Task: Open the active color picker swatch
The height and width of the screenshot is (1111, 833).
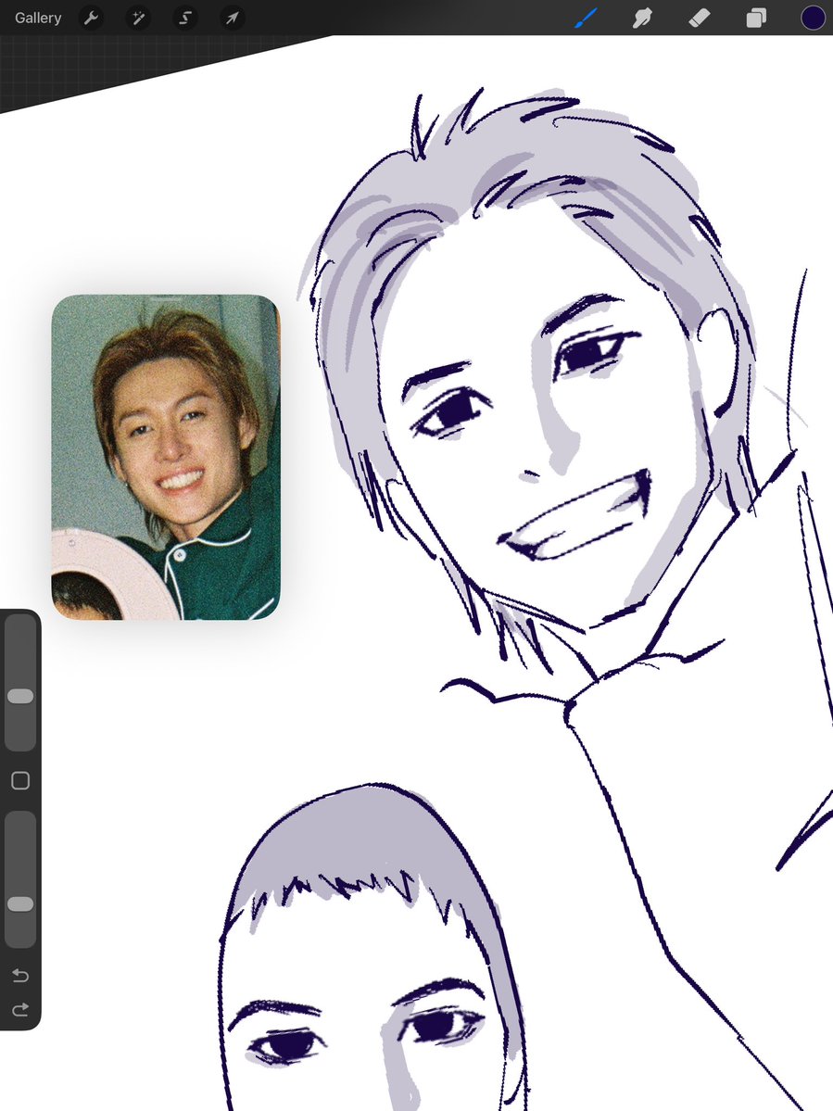Action: point(813,18)
